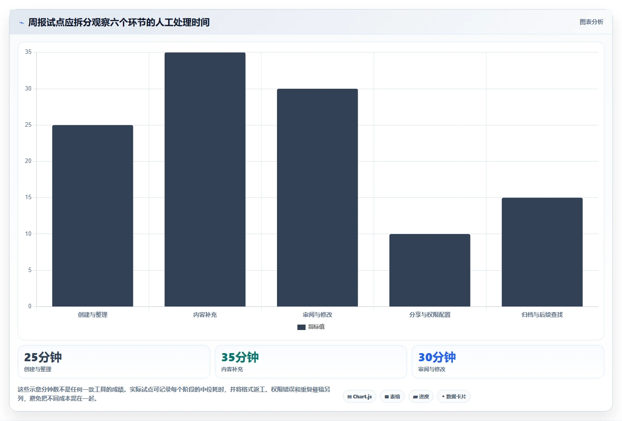Select the 数据卡片 tag chip

[x=454, y=397]
